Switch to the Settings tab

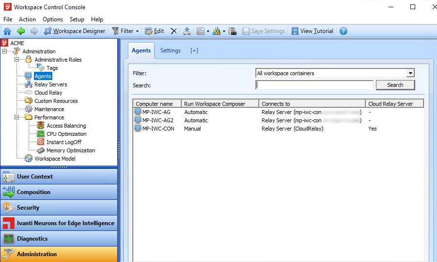point(170,50)
